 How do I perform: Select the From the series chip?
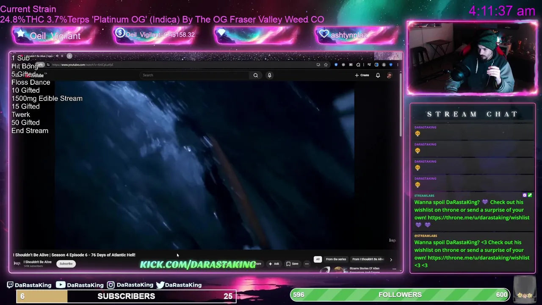click(x=336, y=259)
